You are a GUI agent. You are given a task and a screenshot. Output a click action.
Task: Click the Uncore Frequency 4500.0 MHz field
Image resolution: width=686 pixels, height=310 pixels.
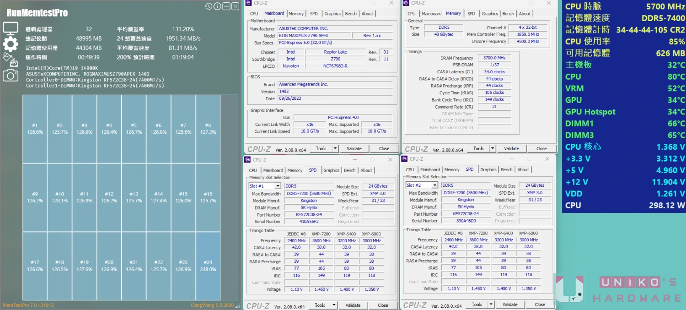point(528,42)
